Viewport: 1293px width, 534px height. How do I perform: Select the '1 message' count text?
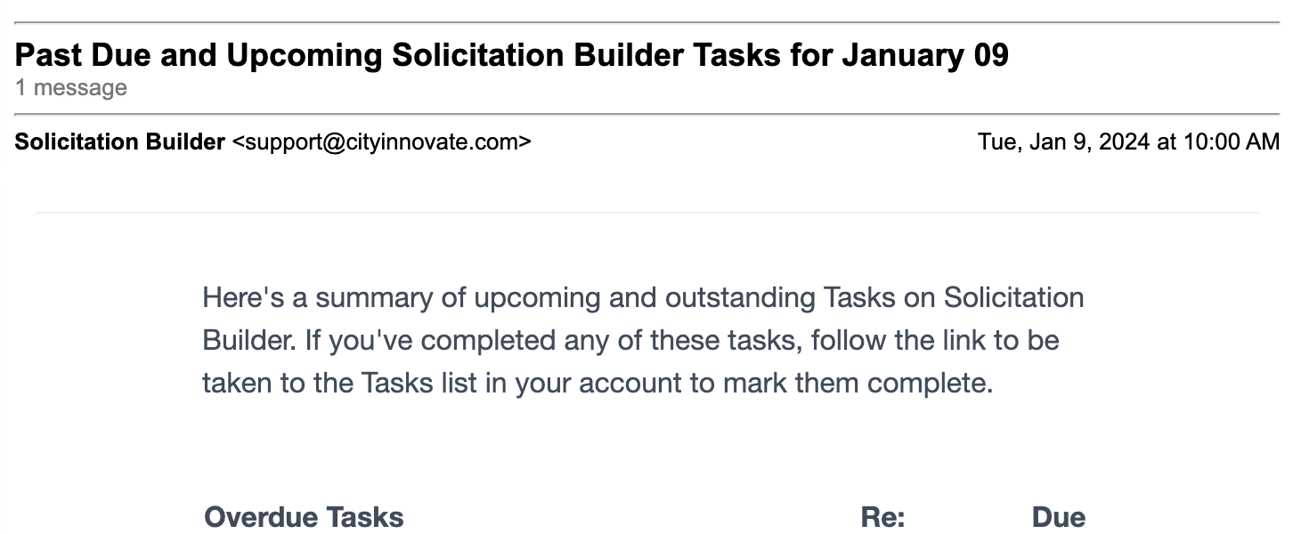[x=71, y=88]
